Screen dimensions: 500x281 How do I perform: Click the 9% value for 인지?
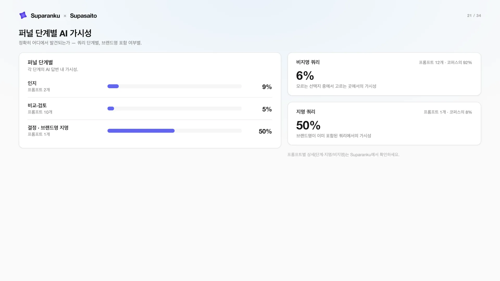point(267,87)
